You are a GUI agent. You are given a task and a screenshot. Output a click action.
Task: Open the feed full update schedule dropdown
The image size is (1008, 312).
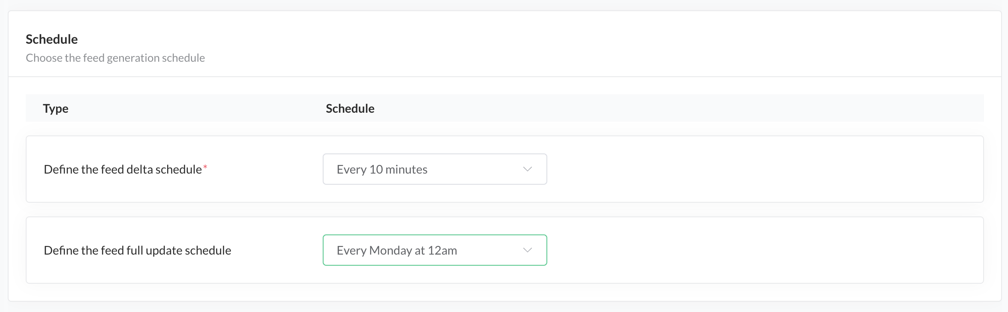[434, 250]
